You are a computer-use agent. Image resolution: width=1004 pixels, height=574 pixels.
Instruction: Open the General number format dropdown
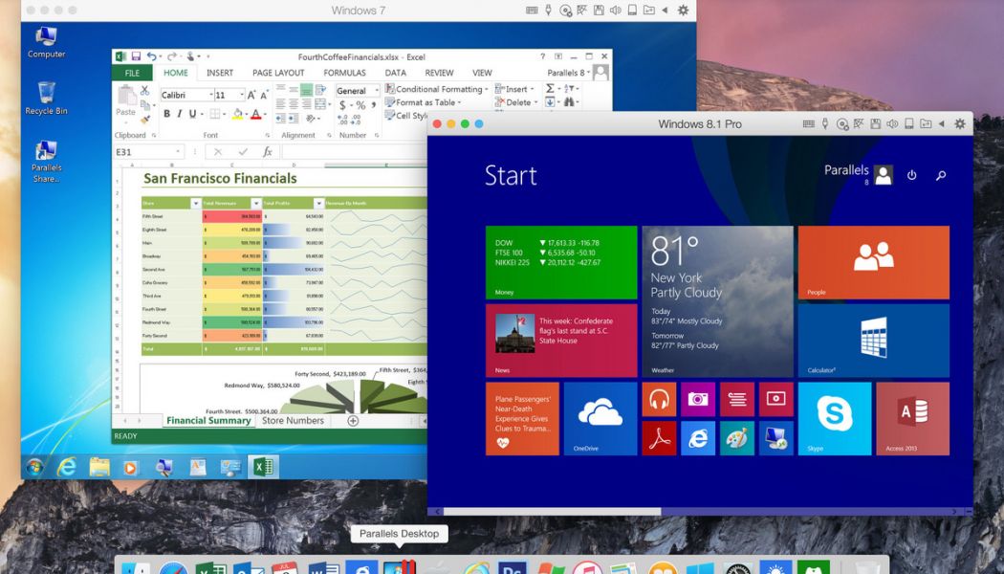[x=376, y=91]
